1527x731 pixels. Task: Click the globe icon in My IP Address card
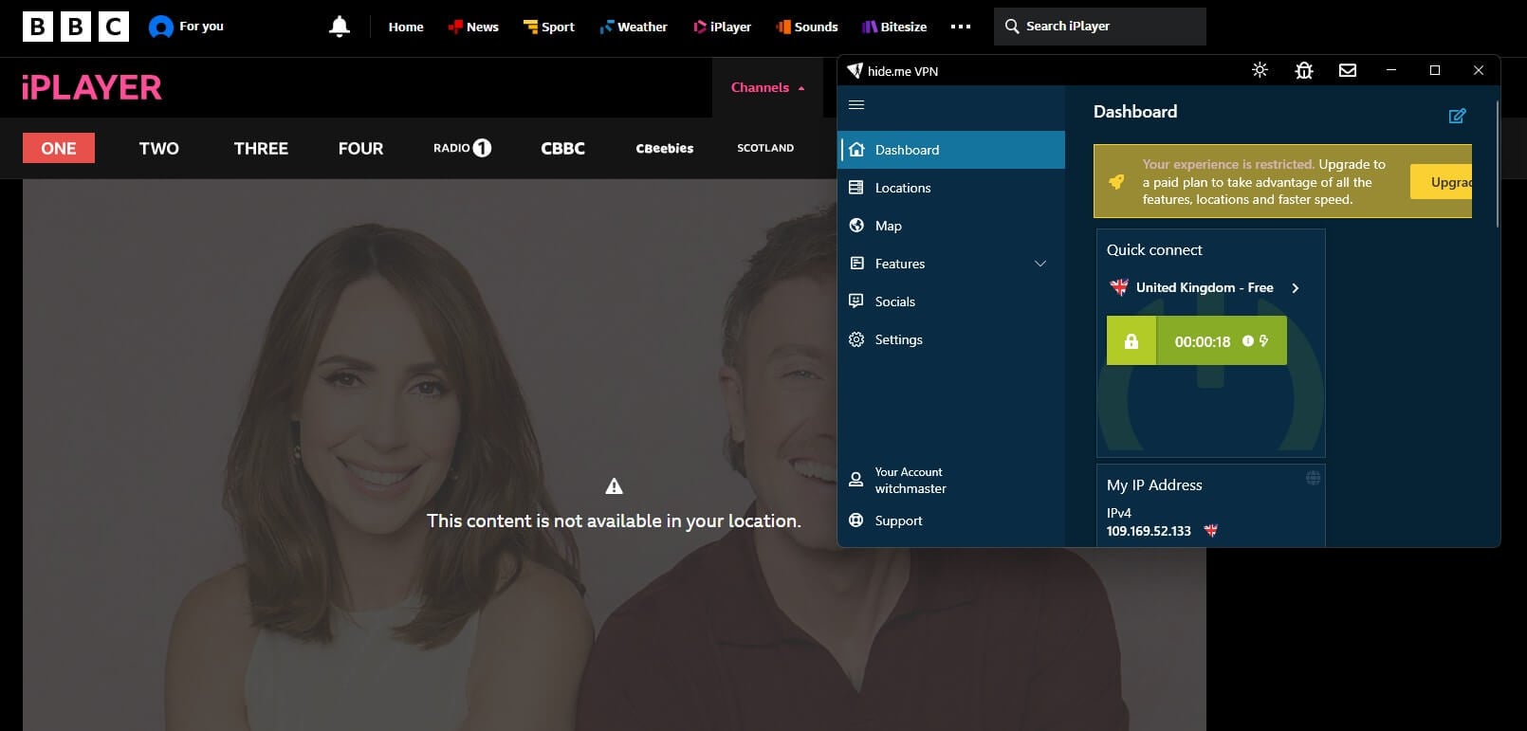tap(1313, 478)
